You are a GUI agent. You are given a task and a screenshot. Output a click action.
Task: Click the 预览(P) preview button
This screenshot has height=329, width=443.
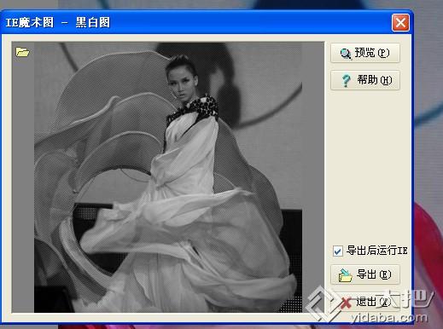click(365, 53)
